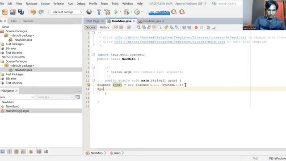
Task: Switch to History view of editor
Action: (x=104, y=27)
